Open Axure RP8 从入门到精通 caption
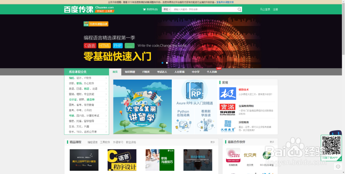The height and width of the screenshot is (174, 345). point(195,103)
